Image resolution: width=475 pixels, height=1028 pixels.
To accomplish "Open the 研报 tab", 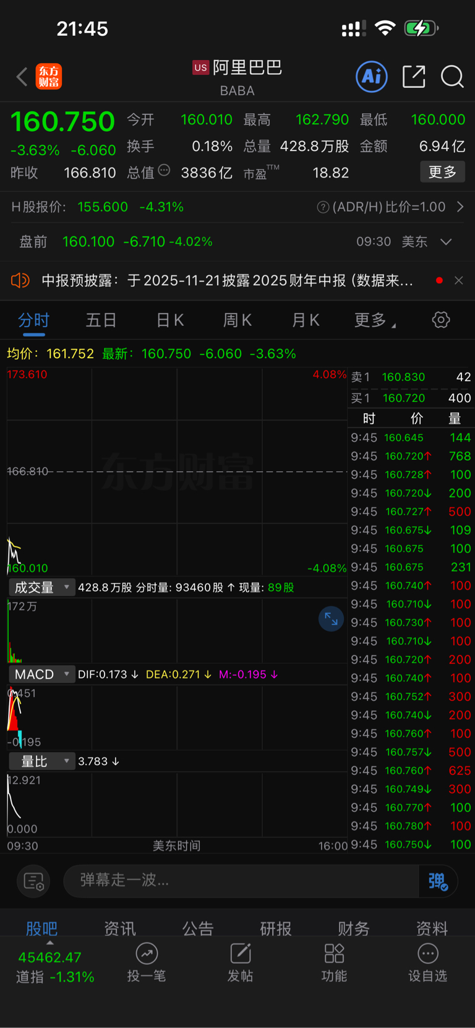I will [x=276, y=928].
